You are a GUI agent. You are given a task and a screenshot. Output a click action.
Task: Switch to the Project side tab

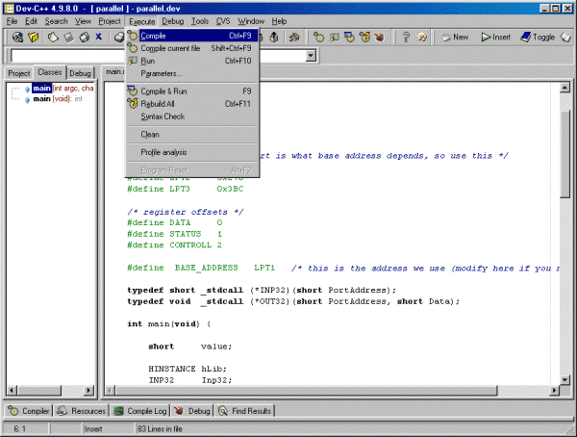tap(19, 73)
